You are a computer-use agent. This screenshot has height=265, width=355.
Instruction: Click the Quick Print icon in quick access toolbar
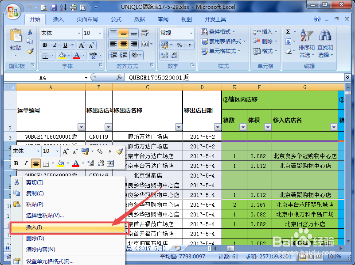(x=73, y=8)
